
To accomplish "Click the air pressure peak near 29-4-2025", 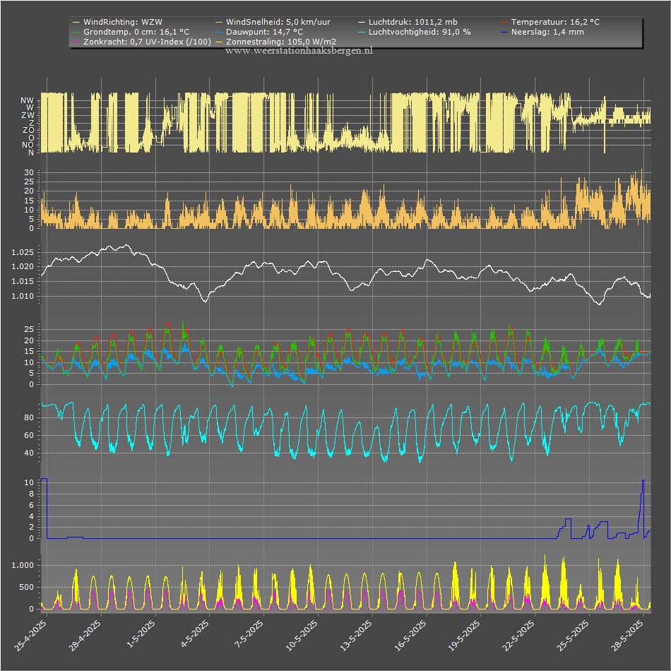I will 126,246.
